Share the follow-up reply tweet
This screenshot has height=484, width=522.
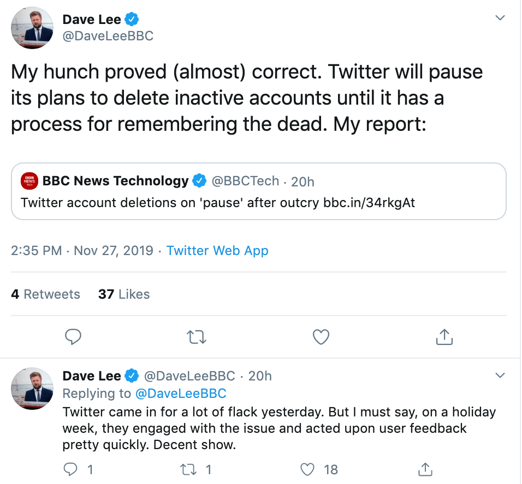[x=425, y=469]
